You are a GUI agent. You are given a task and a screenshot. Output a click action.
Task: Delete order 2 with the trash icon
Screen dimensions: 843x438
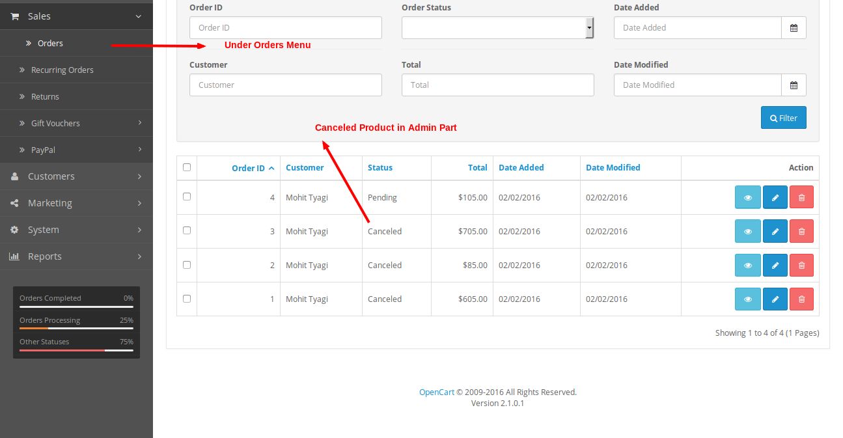(801, 265)
